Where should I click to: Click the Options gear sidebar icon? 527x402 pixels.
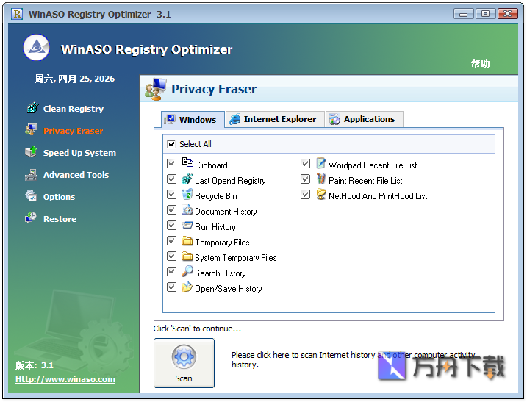31,196
